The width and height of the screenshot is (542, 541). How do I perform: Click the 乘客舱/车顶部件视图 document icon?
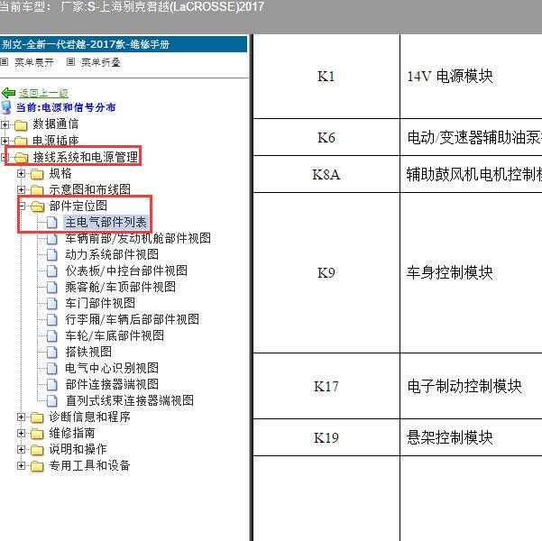pos(52,288)
